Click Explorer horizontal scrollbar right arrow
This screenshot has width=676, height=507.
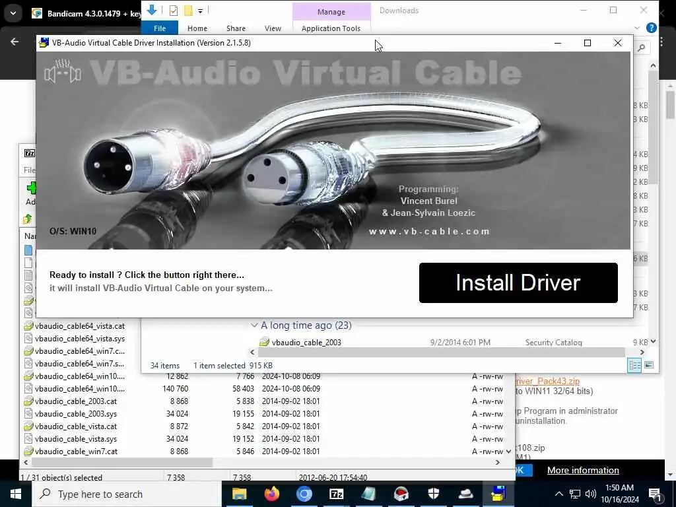[x=642, y=353]
